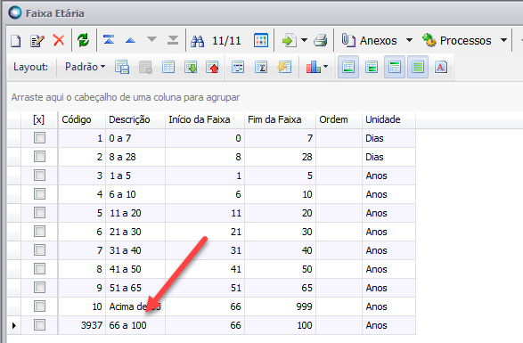The image size is (523, 343).
Task: Tick the checkbox for row '0 a 7'
Action: coord(40,138)
